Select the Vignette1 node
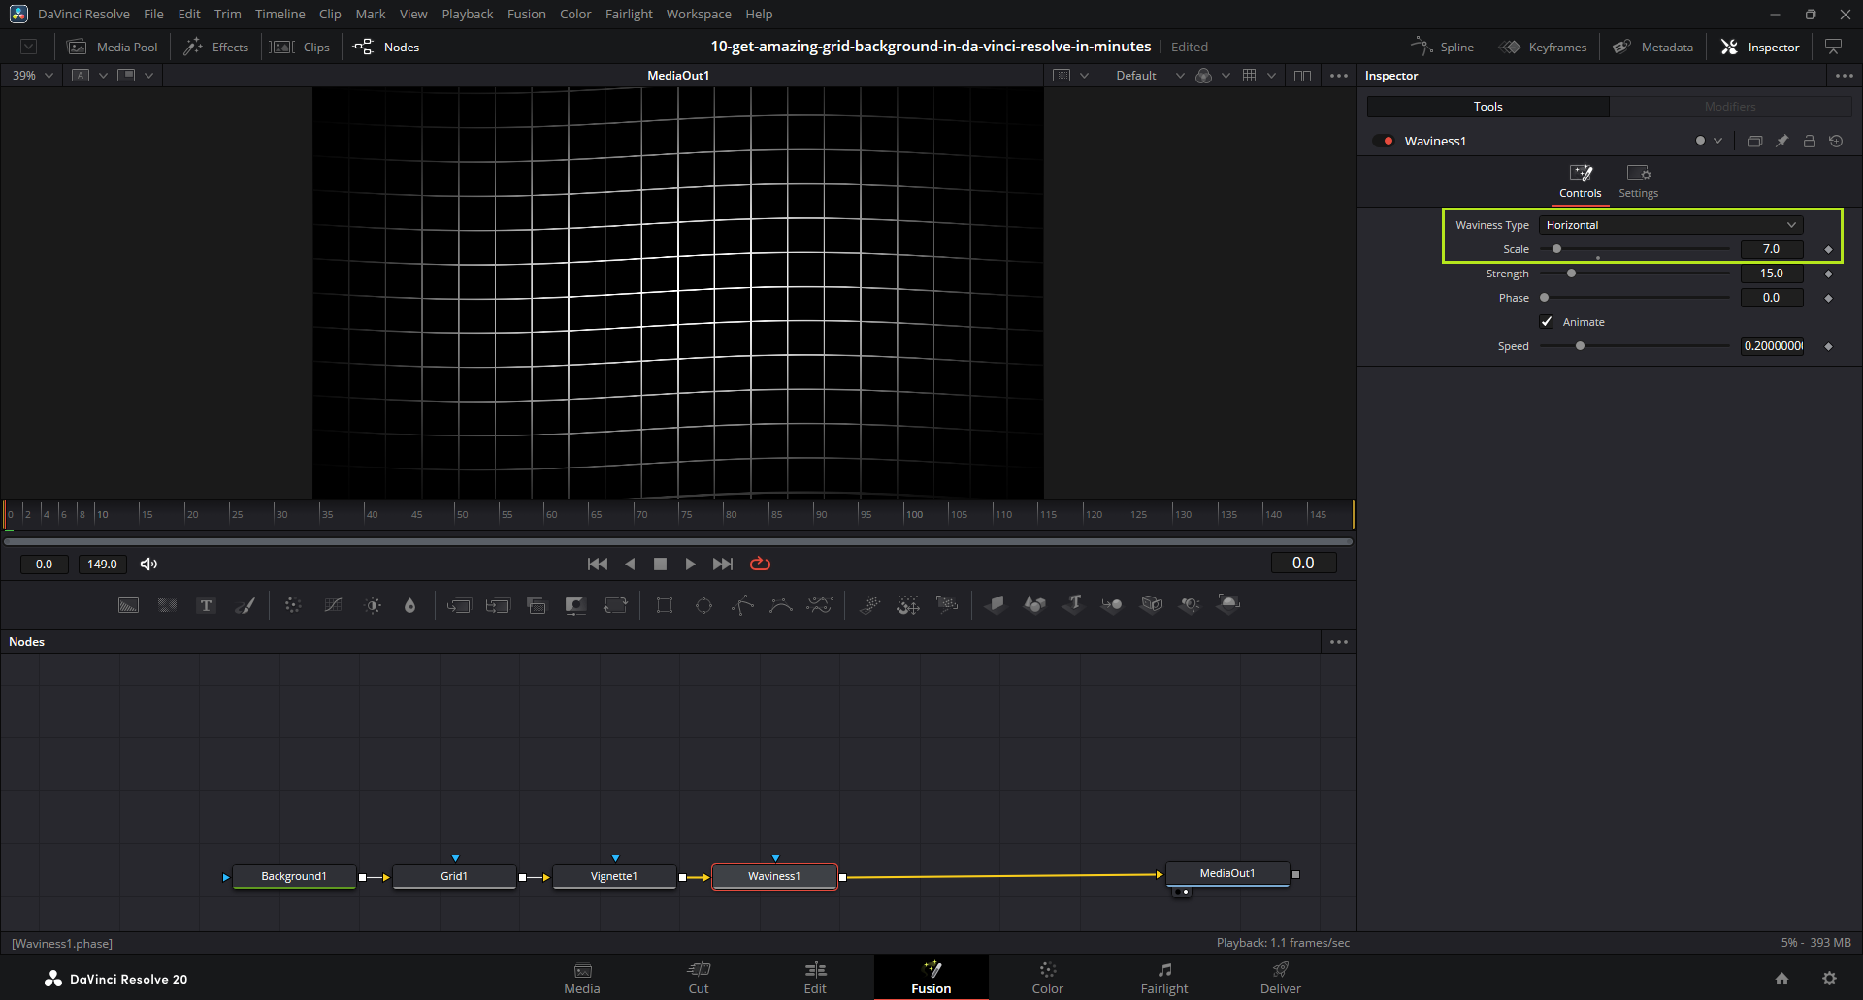Image resolution: width=1863 pixels, height=1000 pixels. (x=614, y=877)
